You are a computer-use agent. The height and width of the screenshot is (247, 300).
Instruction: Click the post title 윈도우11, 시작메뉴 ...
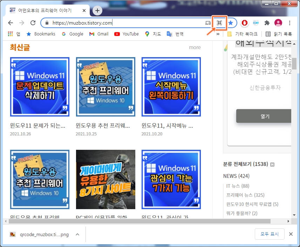point(167,126)
